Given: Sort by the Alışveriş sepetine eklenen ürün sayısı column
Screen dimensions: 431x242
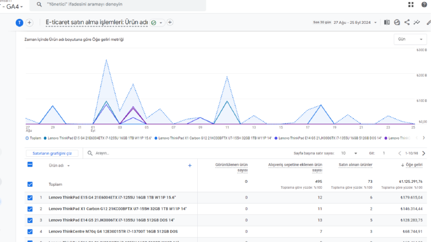Looking at the screenshot, I should [x=295, y=167].
